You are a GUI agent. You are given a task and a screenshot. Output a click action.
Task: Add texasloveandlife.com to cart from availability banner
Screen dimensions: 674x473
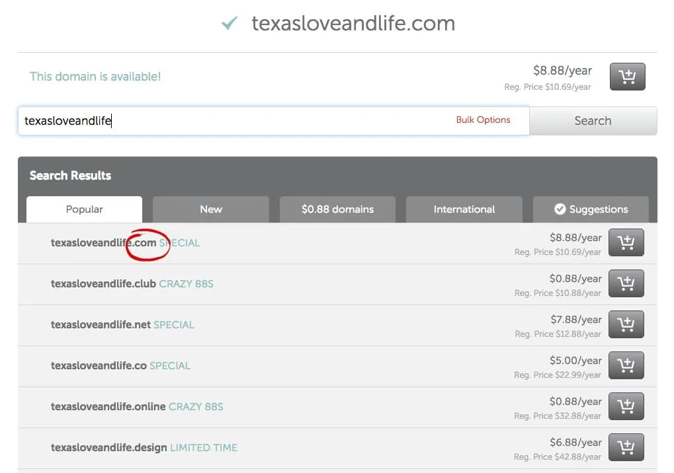(x=626, y=77)
